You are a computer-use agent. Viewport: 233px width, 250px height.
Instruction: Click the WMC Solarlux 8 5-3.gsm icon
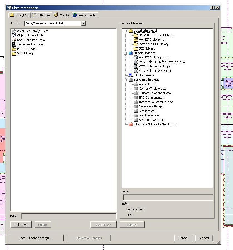click(x=136, y=71)
